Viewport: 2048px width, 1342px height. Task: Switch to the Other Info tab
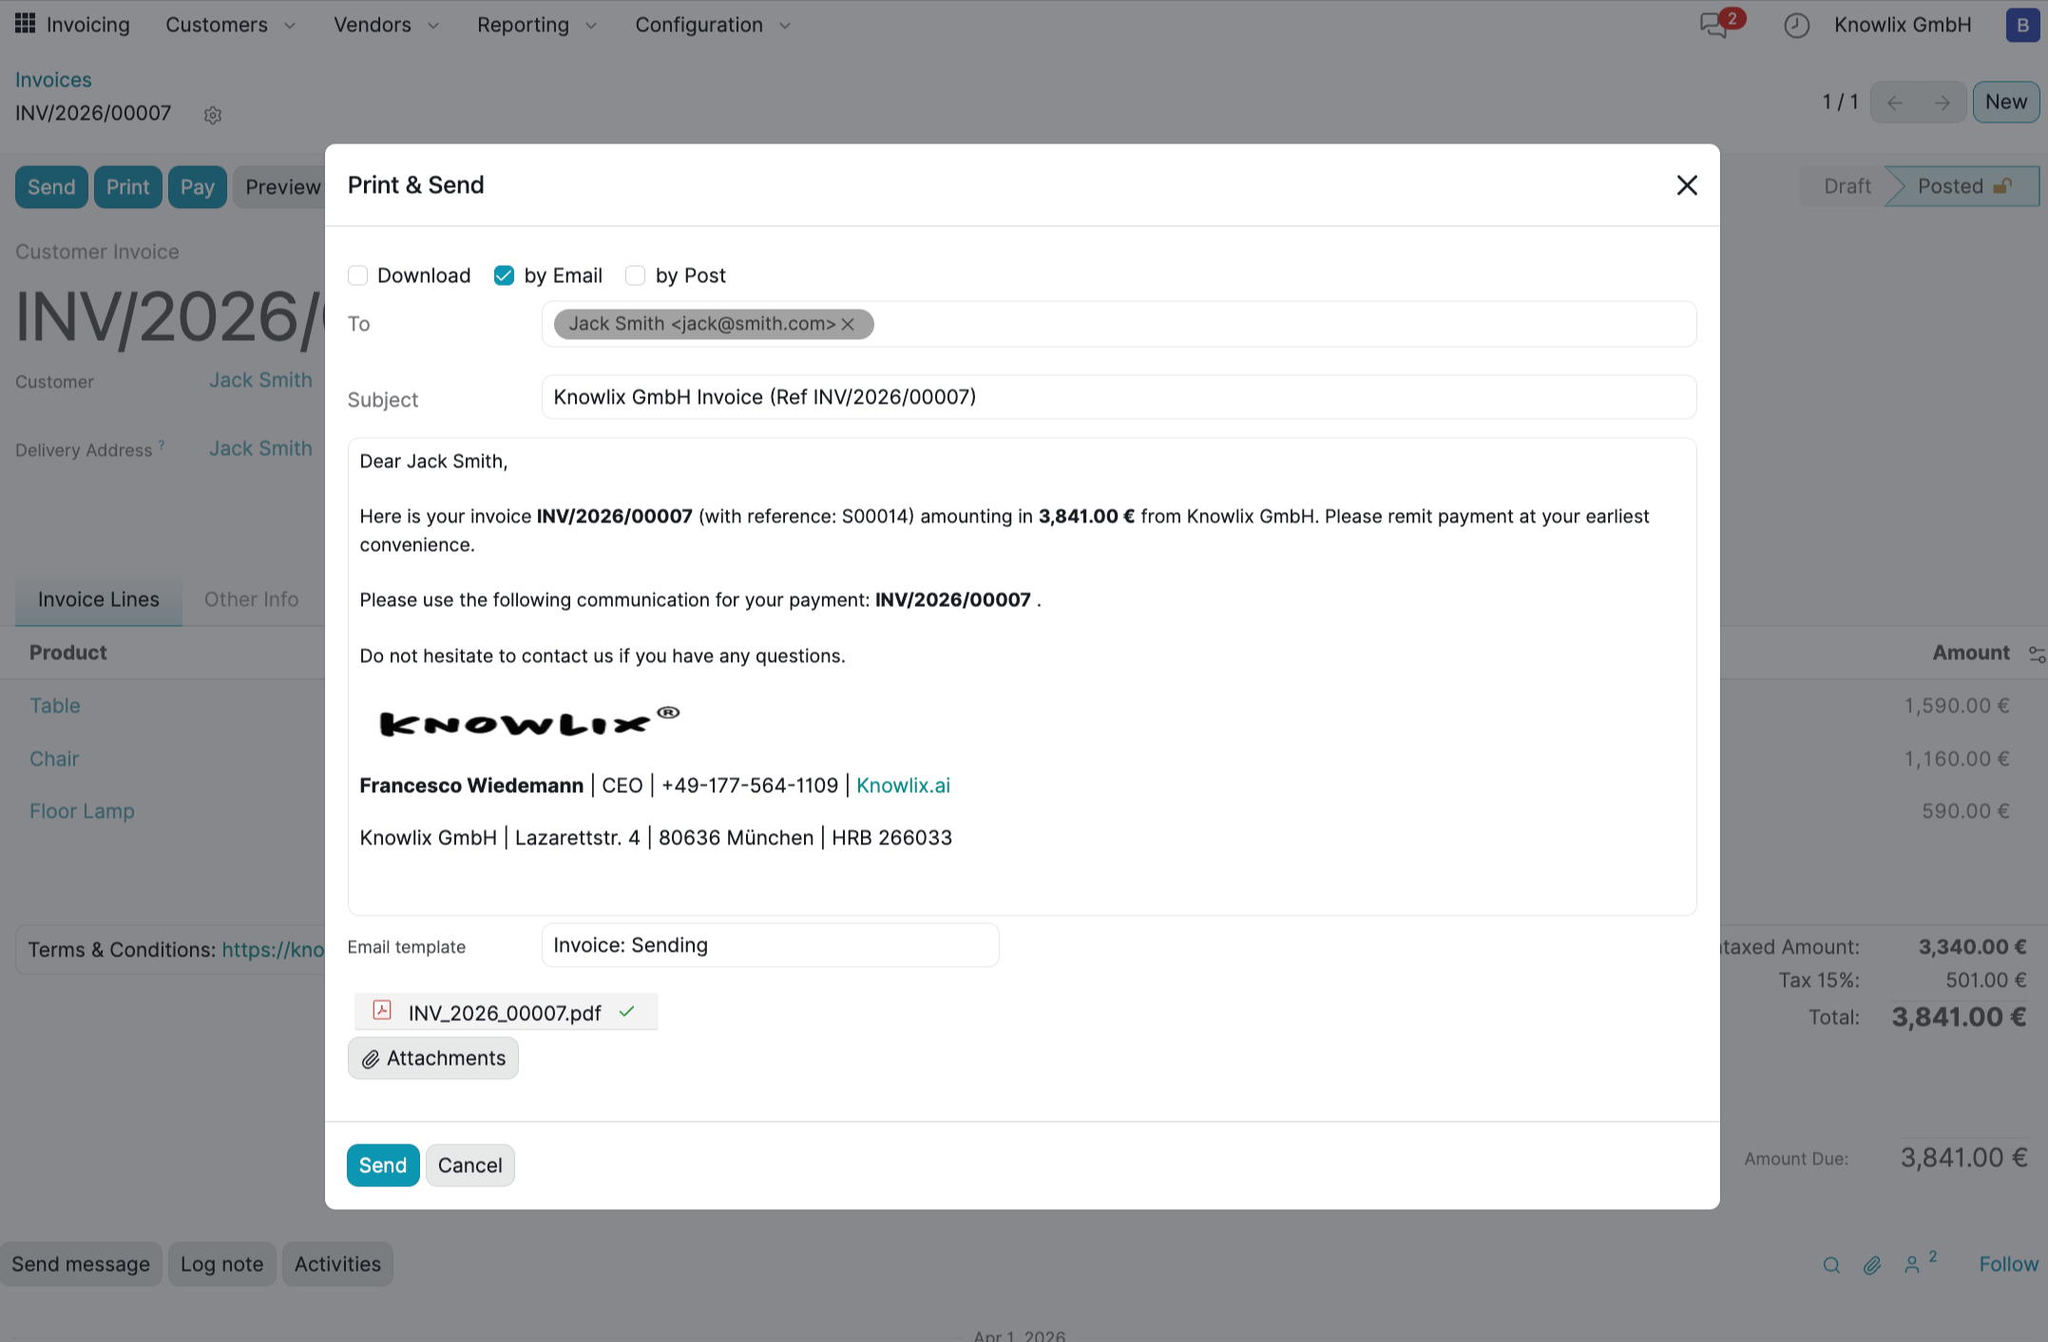(x=251, y=599)
